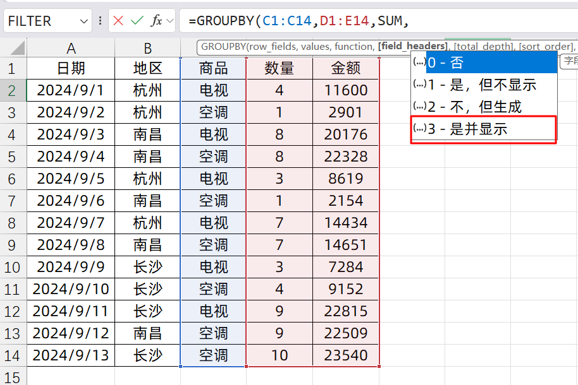Viewport: 578px width, 385px height.
Task: Click header cell 日期
Action: (71, 68)
